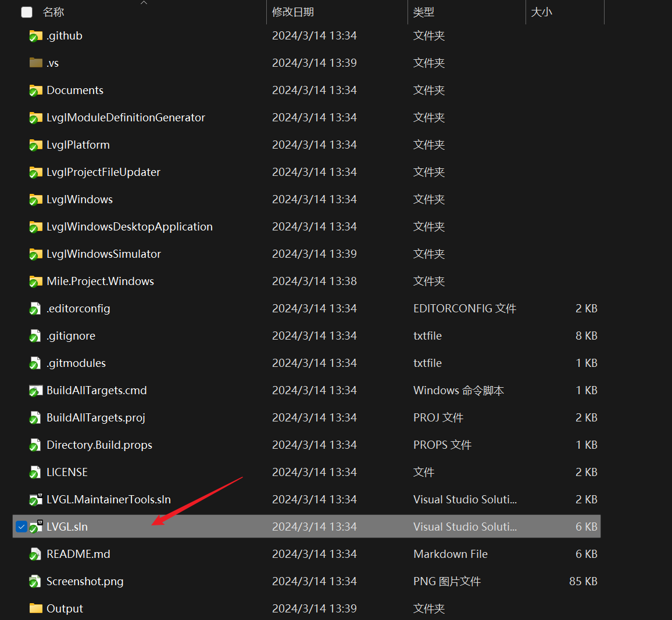This screenshot has height=620, width=672.
Task: Click the Screenshot.png image icon
Action: pos(35,582)
